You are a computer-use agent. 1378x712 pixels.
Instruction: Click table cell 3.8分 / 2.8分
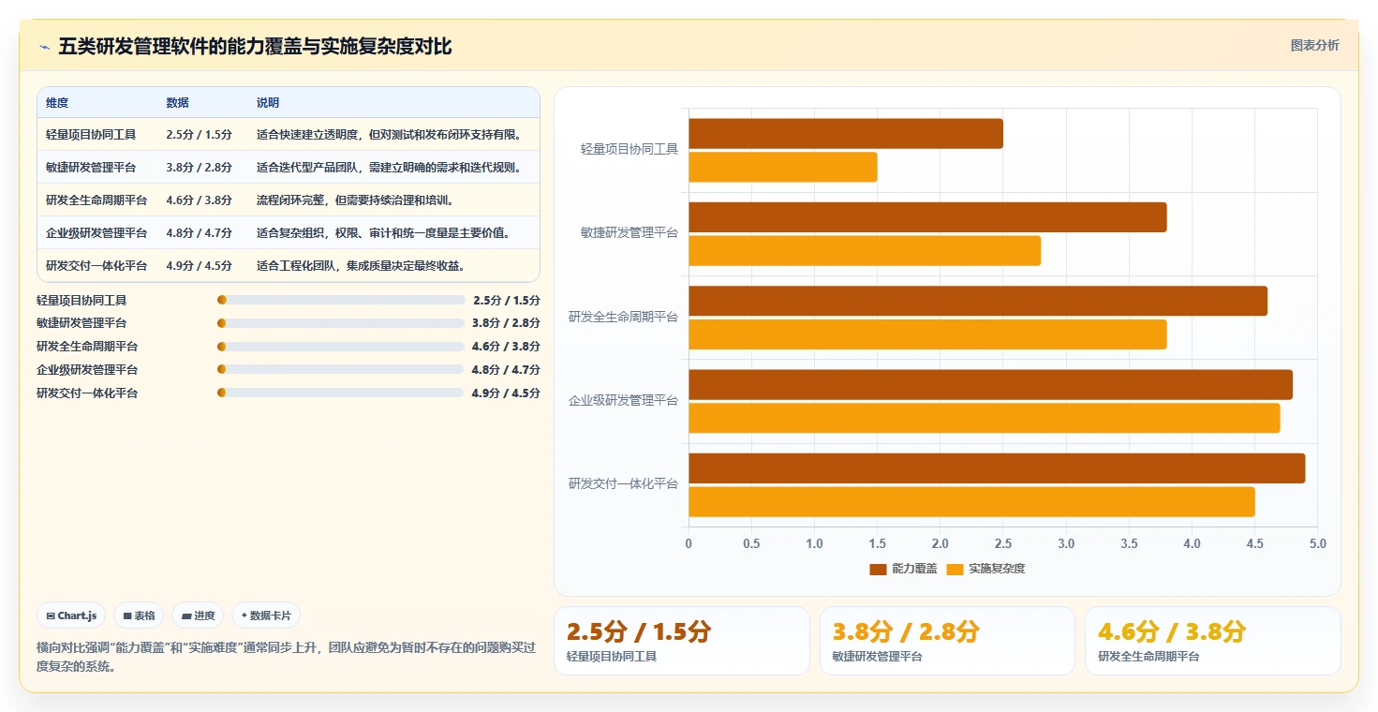click(x=200, y=168)
